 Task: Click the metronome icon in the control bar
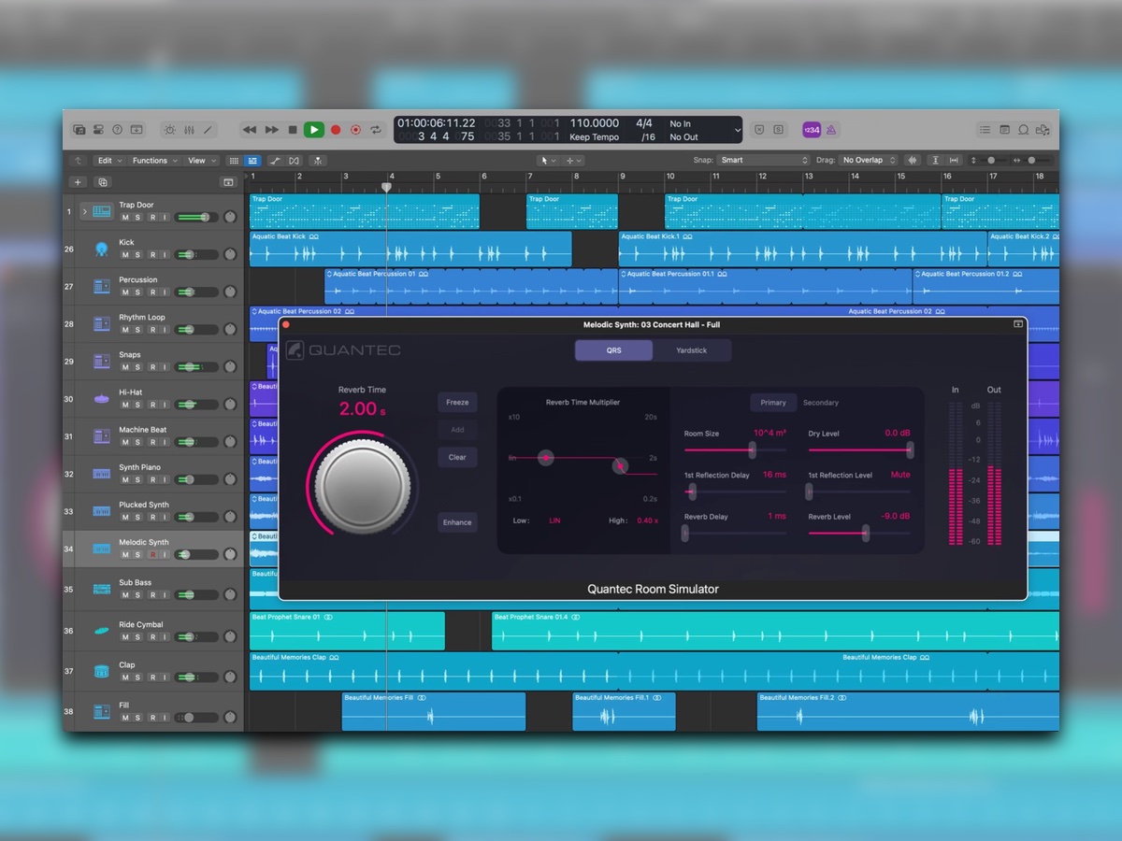coord(830,129)
